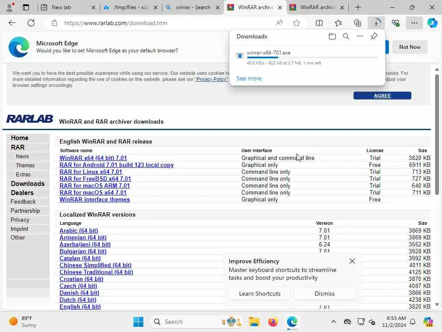Image resolution: width=442 pixels, height=332 pixels.
Task: Click Not Now on default browser prompt
Action: [410, 47]
